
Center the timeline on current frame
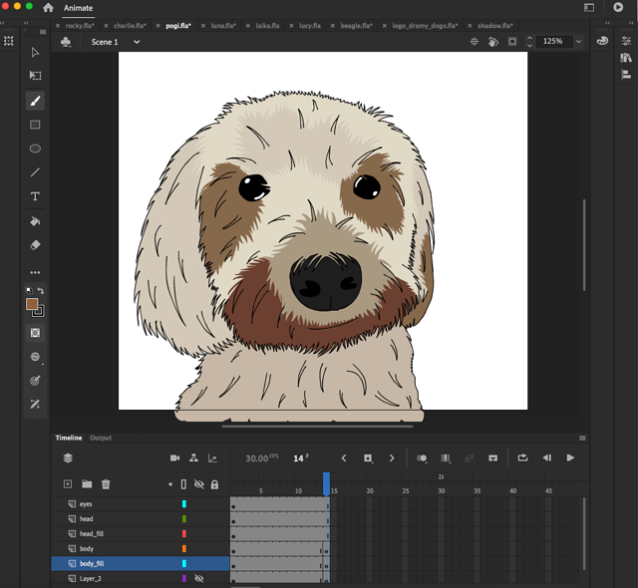(492, 458)
